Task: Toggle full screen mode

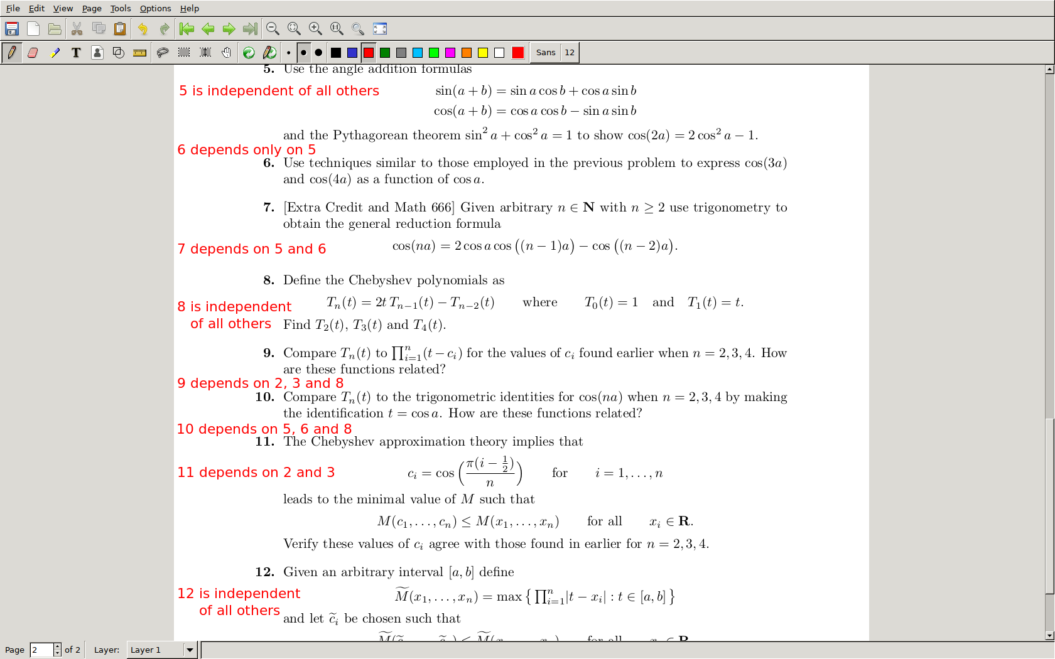Action: pyautogui.click(x=380, y=29)
